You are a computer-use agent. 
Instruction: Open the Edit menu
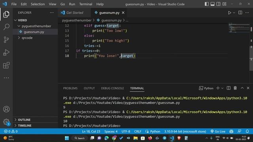[24, 4]
